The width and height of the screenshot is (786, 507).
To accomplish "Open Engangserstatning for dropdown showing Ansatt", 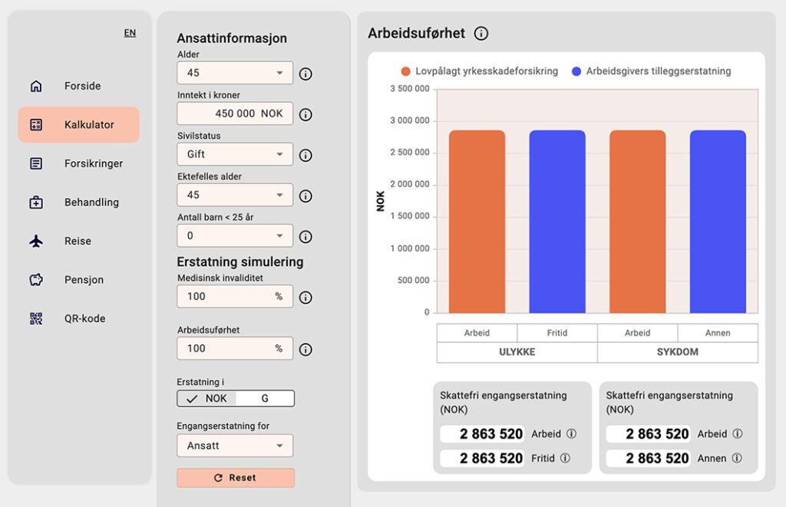I will click(x=235, y=446).
